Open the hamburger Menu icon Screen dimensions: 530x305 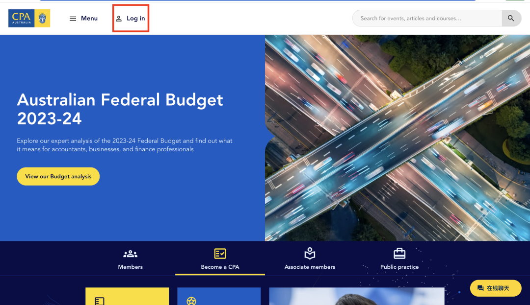(x=73, y=19)
